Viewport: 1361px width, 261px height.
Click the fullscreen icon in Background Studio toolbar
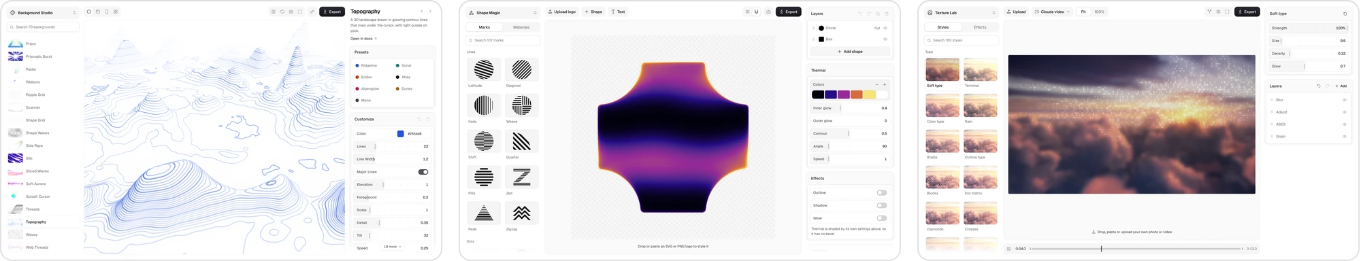click(300, 12)
